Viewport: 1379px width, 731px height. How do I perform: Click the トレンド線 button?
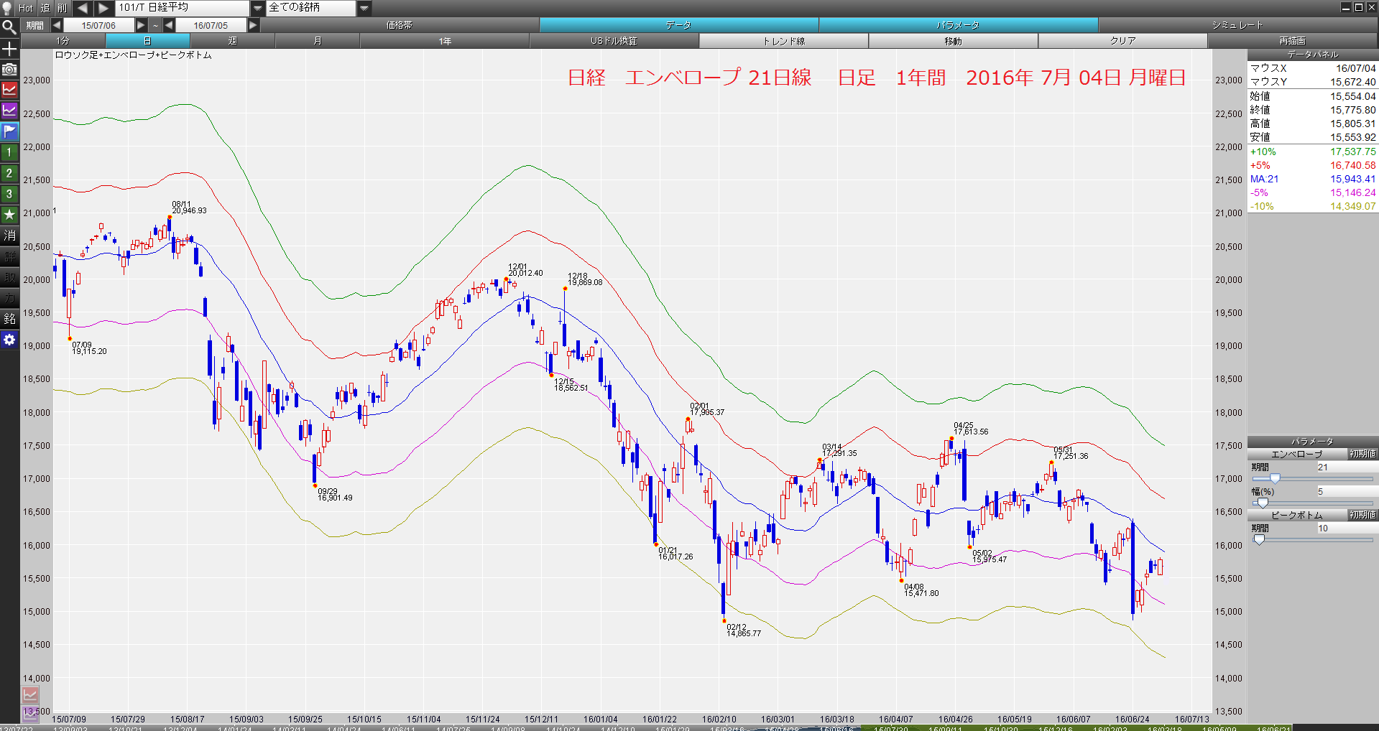point(784,41)
